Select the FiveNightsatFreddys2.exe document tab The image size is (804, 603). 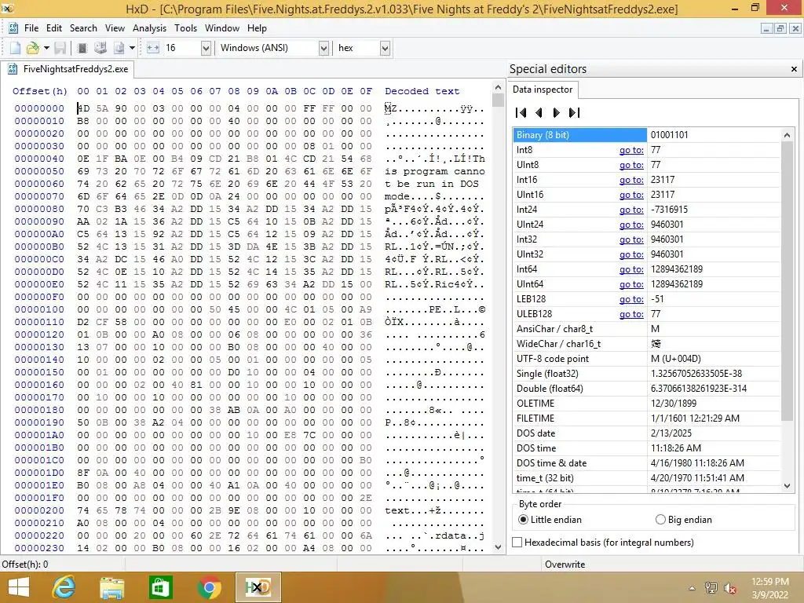[68, 69]
